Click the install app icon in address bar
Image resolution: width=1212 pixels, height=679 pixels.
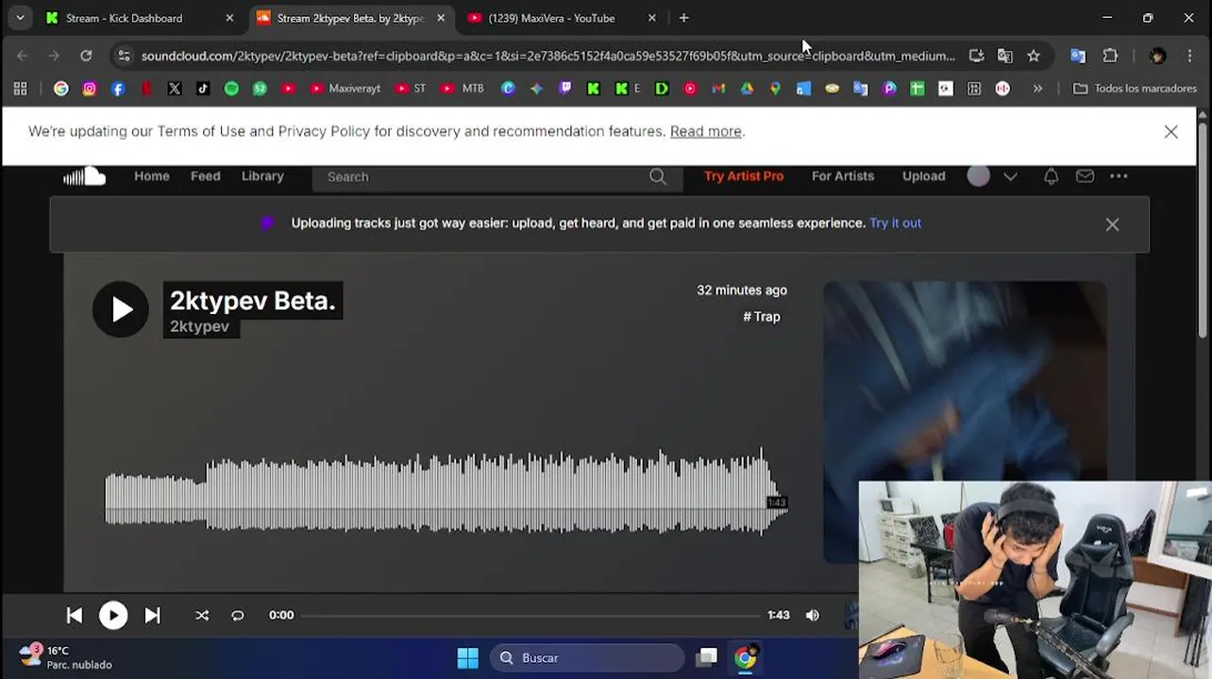pos(977,56)
